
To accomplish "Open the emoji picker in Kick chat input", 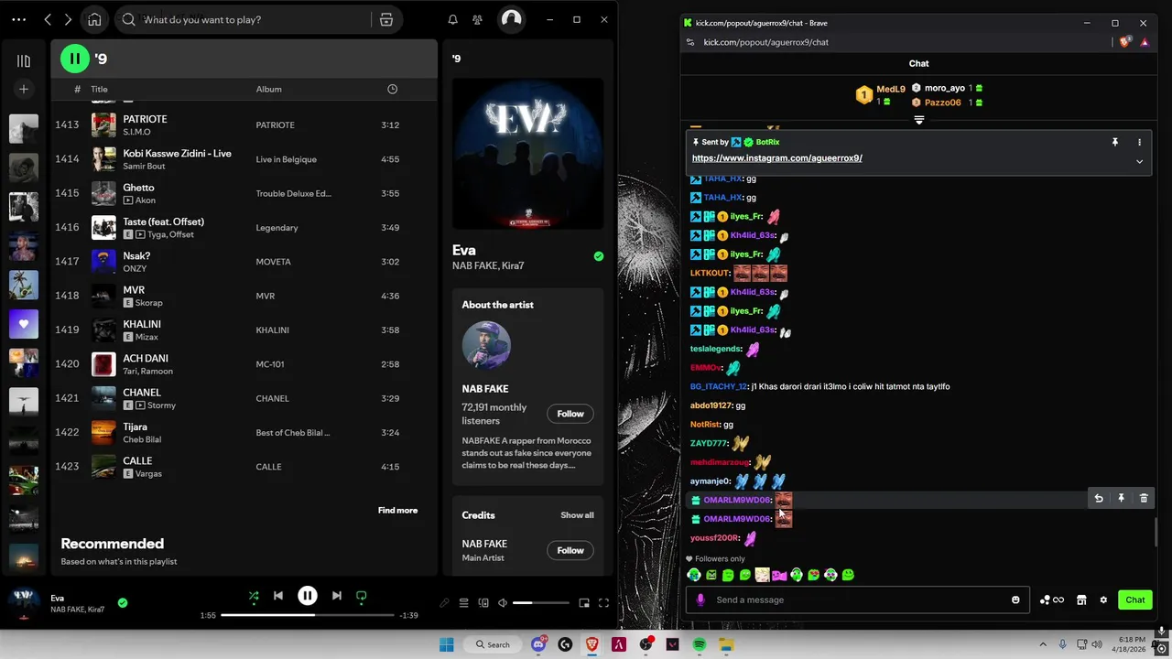I will pos(1015,600).
